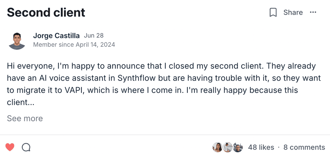View the 48 likes list
330x157 pixels.
tap(261, 147)
